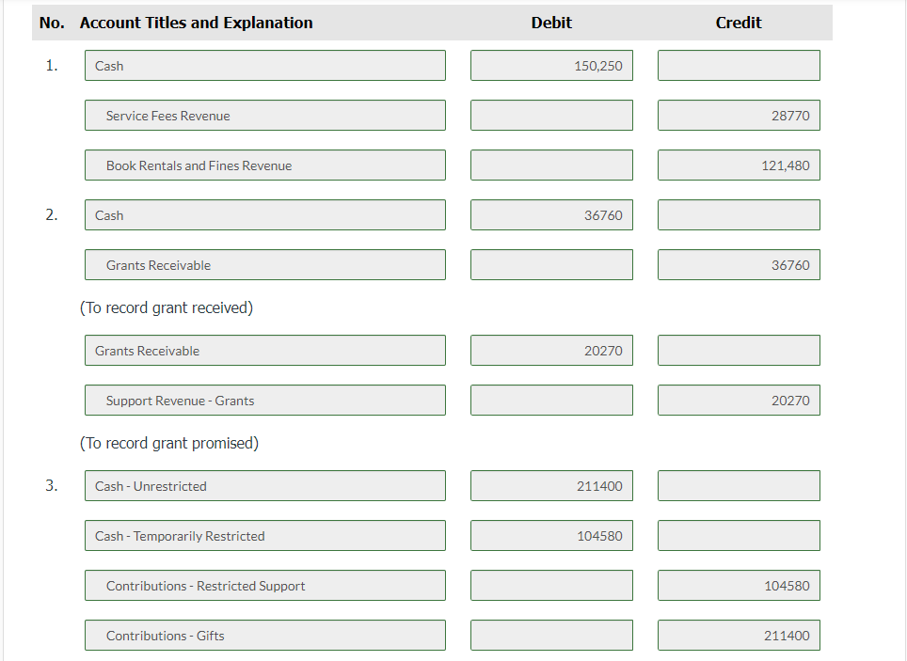Click empty debit field for Service Fees Revenue
Viewport: 907px width, 661px height.
coord(551,115)
